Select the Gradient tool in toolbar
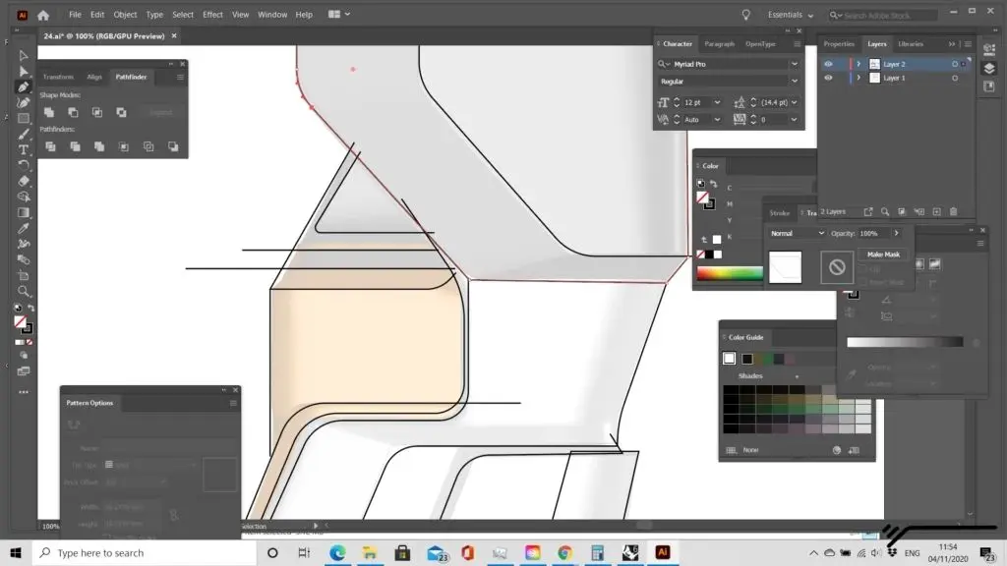This screenshot has height=566, width=1007. 24,212
